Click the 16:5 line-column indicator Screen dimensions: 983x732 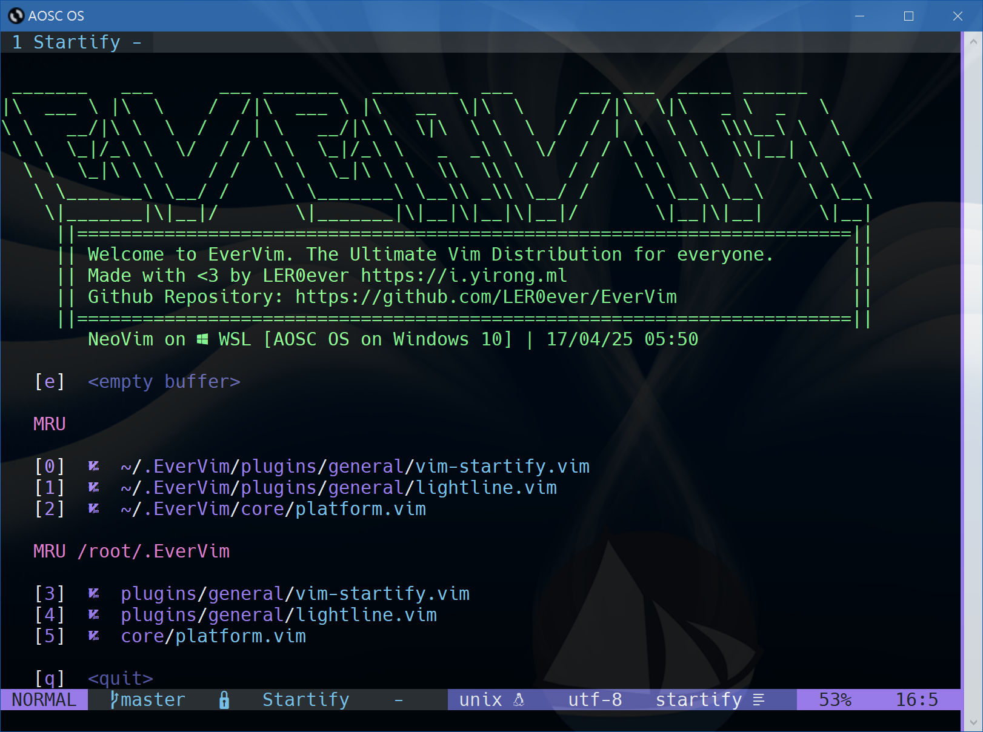(917, 700)
